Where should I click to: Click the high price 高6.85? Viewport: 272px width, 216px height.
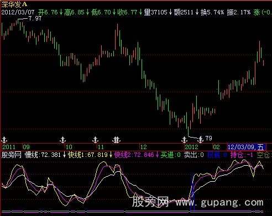[x=74, y=12]
